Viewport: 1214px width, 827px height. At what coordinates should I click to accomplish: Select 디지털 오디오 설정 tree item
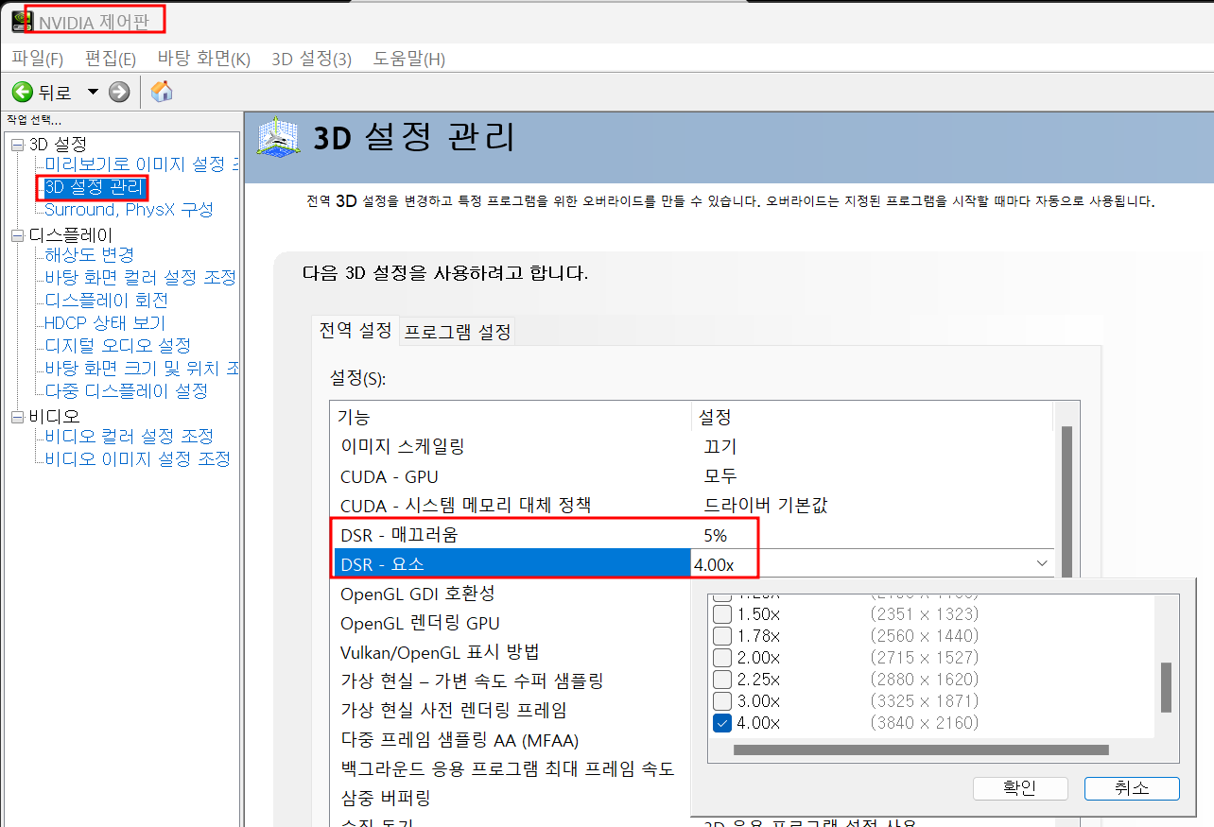117,345
